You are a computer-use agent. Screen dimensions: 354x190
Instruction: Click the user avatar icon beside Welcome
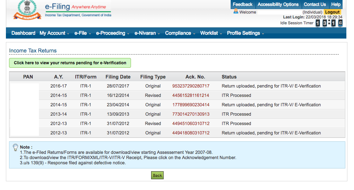(x=236, y=11)
